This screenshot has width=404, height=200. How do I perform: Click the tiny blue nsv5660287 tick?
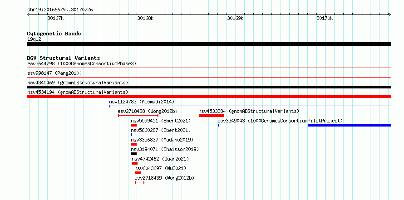132,135
